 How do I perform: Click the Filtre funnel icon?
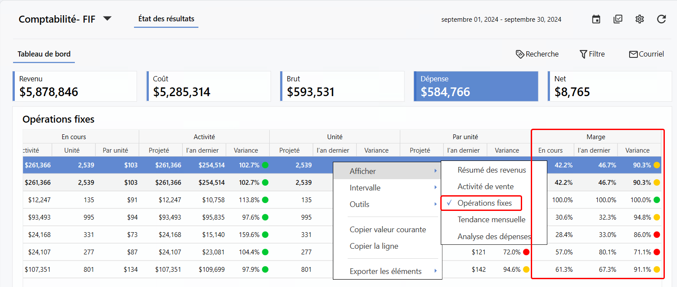[583, 54]
